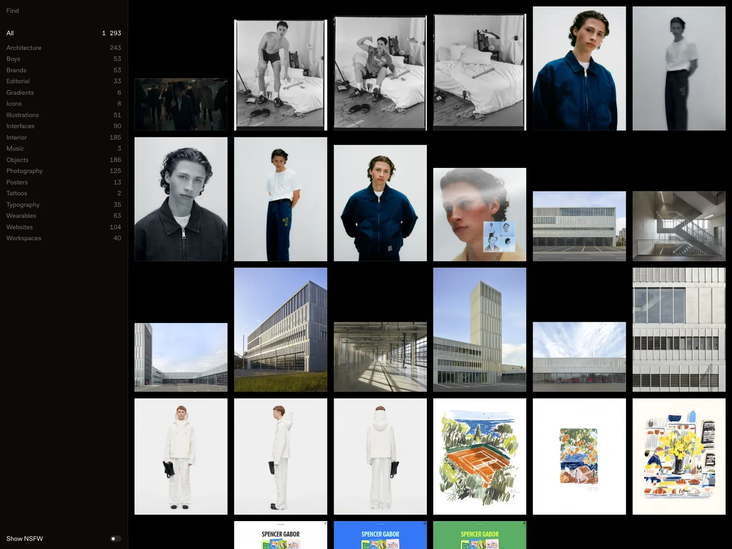The image size is (732, 549).
Task: Open the close-up portrait with collage overlay
Action: [x=479, y=215]
